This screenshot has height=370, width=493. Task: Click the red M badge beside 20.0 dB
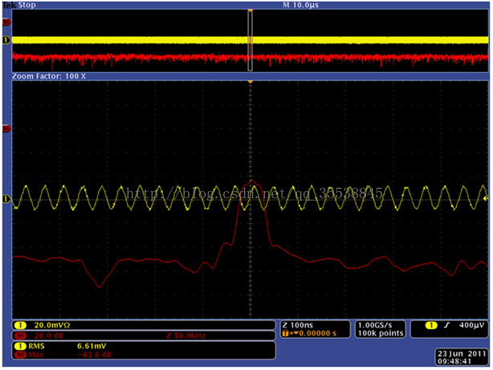coord(20,335)
